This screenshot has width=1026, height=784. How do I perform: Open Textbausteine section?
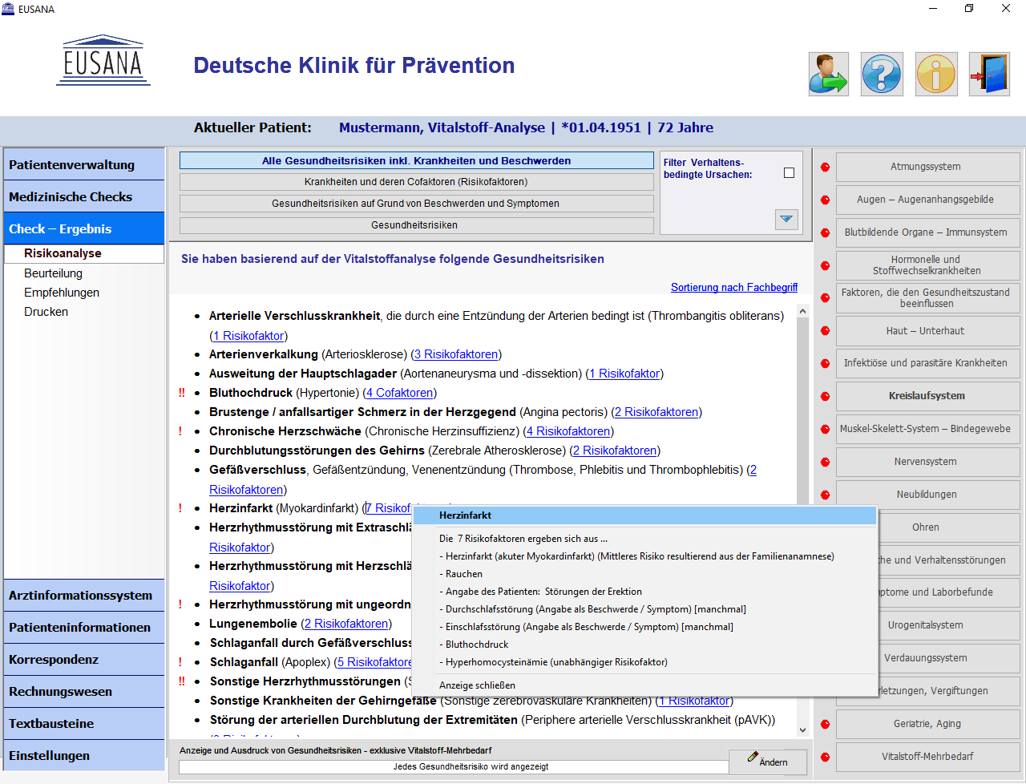pos(84,723)
